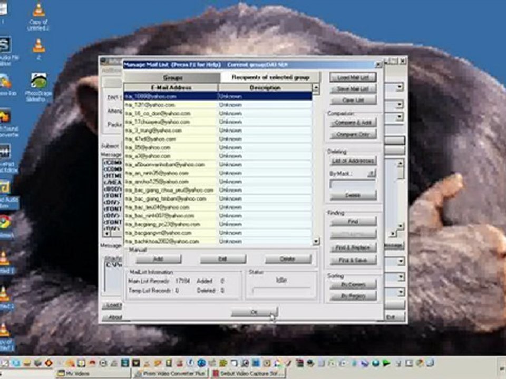This screenshot has width=506, height=379.
Task: Click the Load Mail List button
Action: (x=353, y=77)
